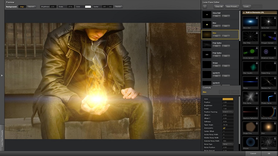The height and width of the screenshot is (156, 278).
Task: Hide the Glow Ball layer
Action: click(216, 16)
